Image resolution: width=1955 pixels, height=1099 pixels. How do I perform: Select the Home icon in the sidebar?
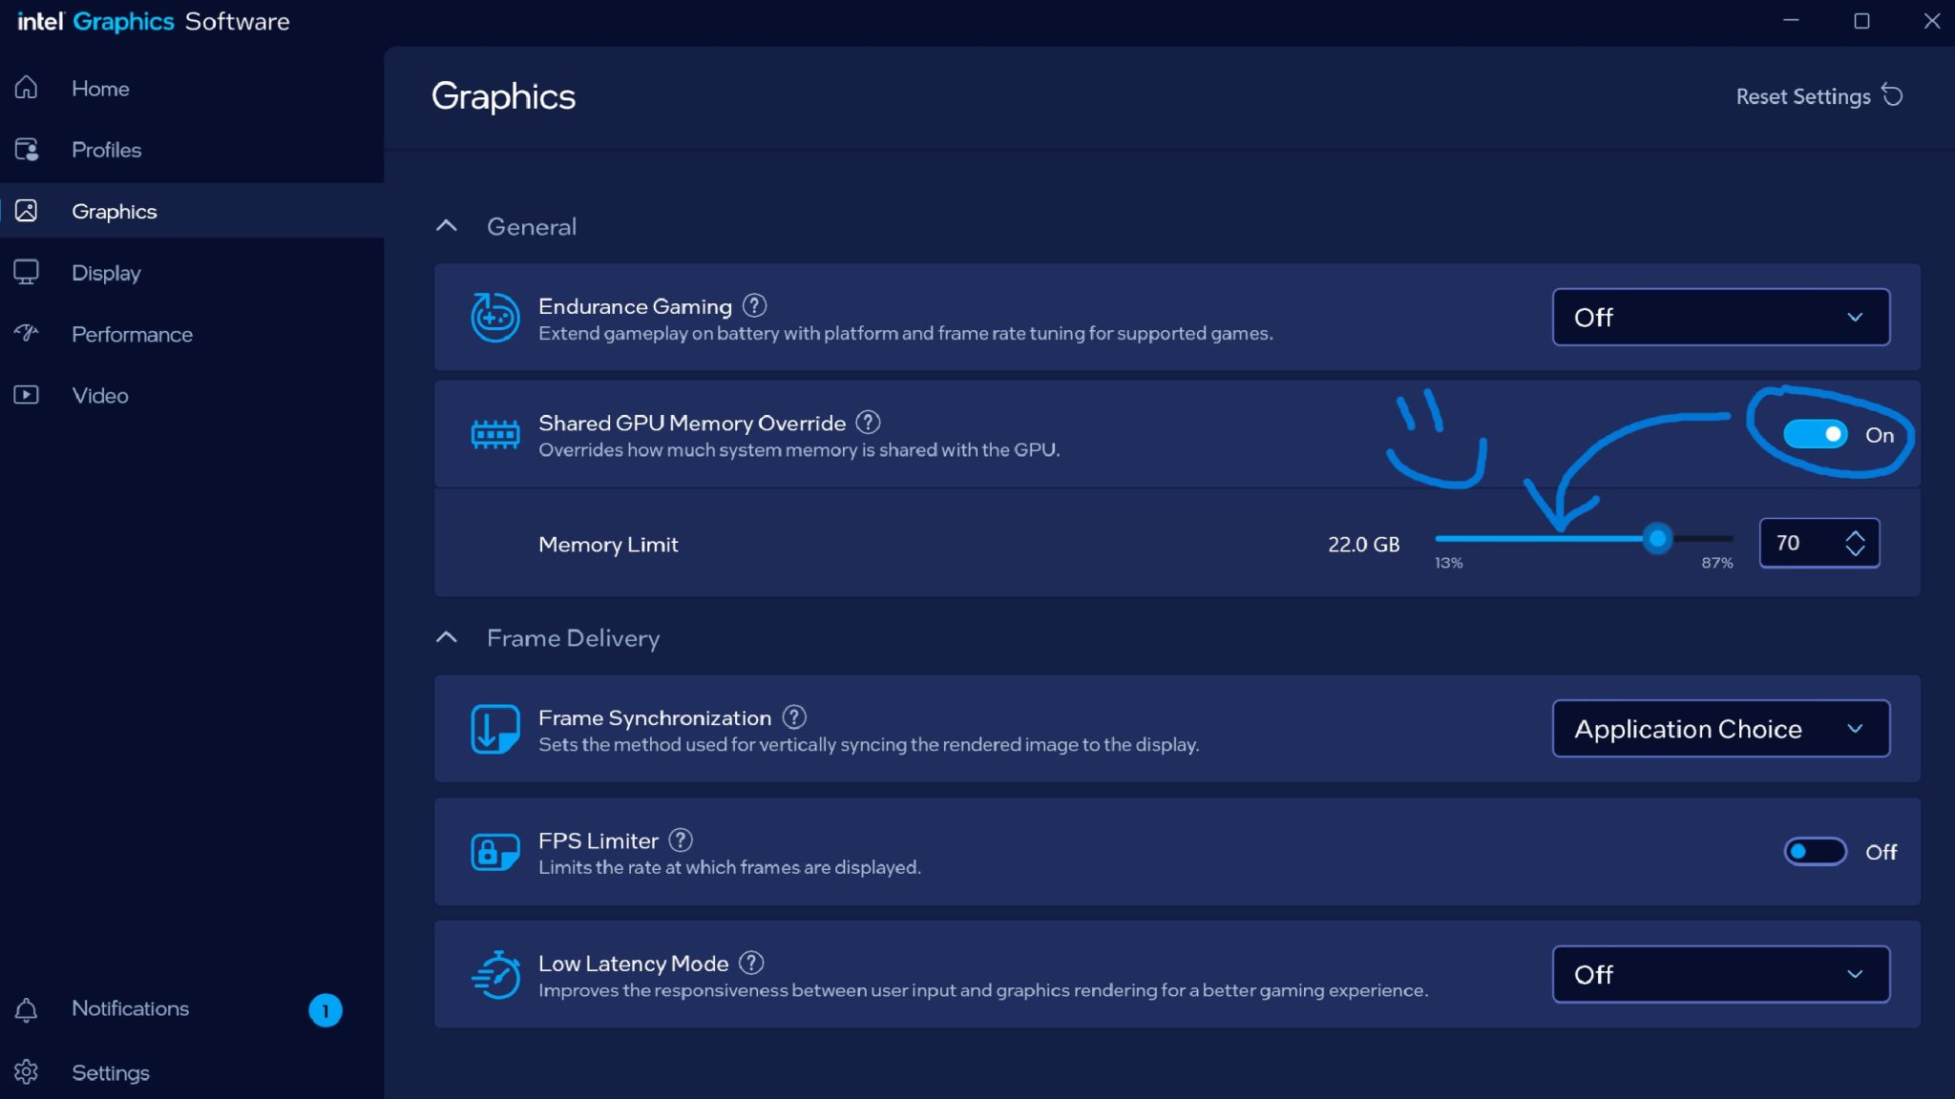(28, 88)
